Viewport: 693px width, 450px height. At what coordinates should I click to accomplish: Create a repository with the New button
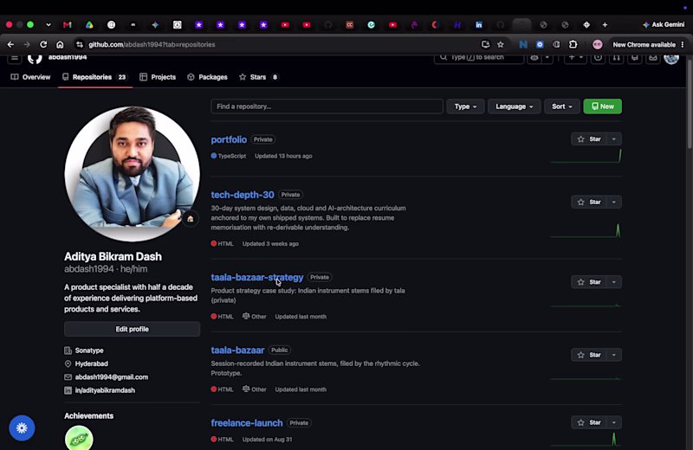(602, 106)
